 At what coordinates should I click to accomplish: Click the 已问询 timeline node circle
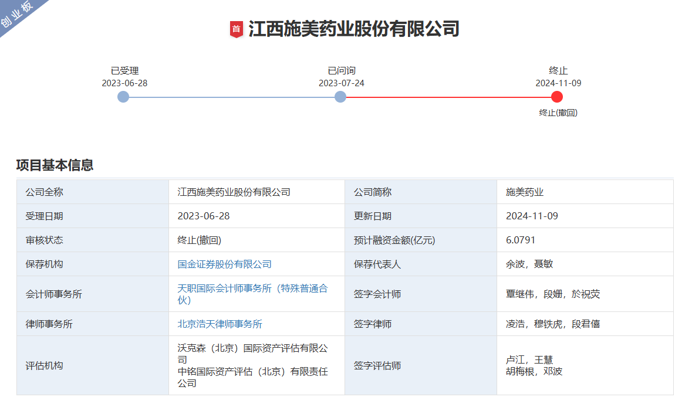(x=340, y=97)
